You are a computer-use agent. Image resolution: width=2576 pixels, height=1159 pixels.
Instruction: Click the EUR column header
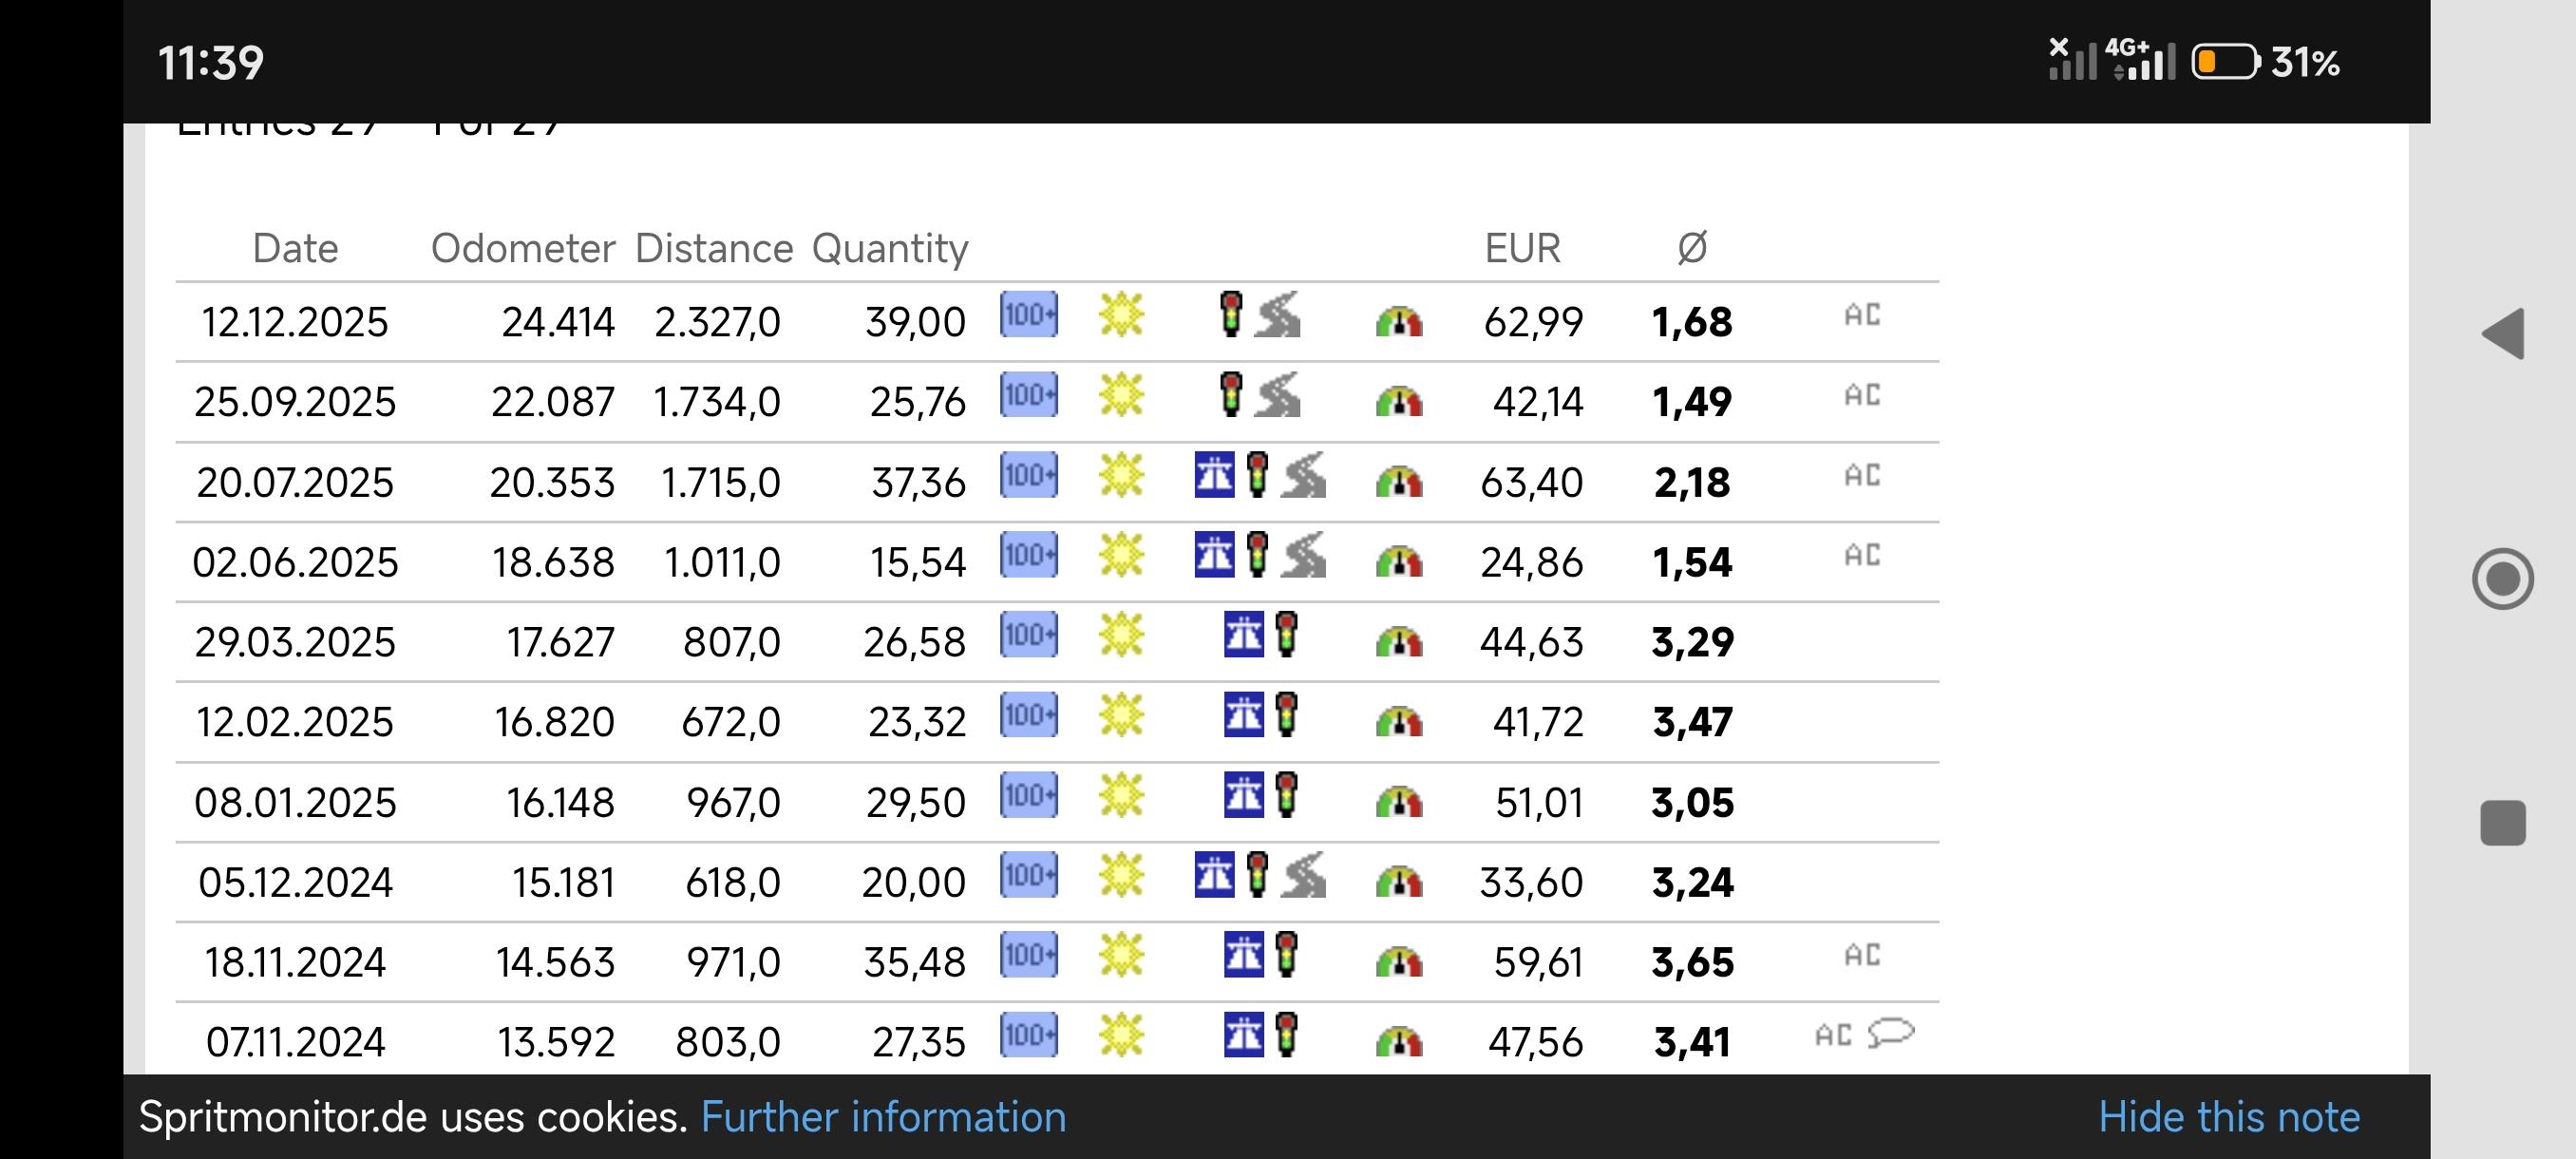tap(1522, 248)
